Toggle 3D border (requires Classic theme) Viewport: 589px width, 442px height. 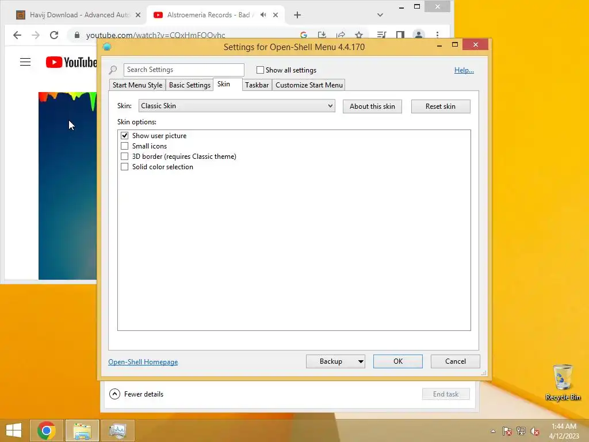pyautogui.click(x=124, y=157)
